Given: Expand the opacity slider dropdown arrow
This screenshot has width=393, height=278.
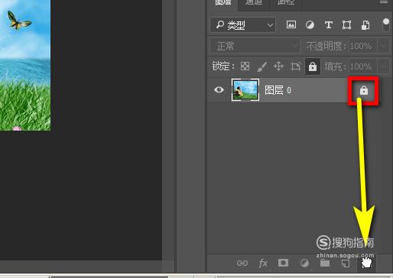Looking at the screenshot, I should pos(383,46).
